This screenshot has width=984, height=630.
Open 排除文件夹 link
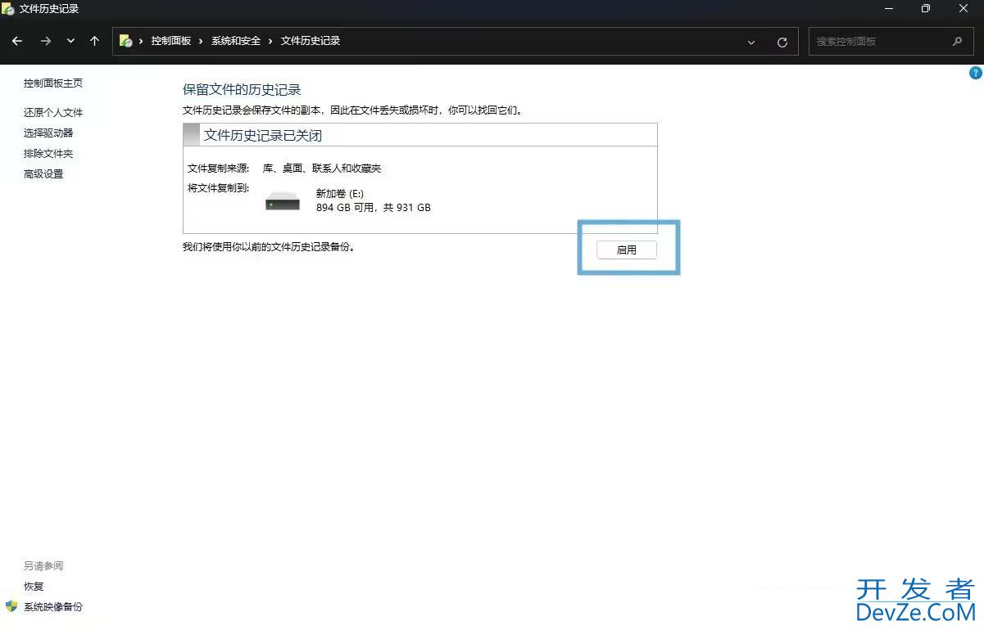click(x=48, y=154)
